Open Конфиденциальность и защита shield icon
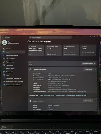Image resolution: width=101 pixels, height=134 pixels. click(4, 82)
